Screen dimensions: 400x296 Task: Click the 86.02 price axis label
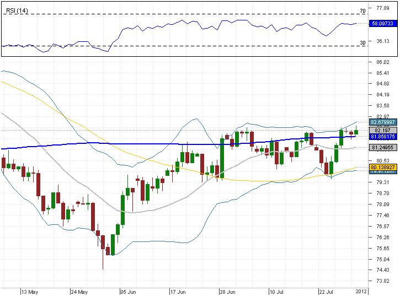[x=383, y=63]
